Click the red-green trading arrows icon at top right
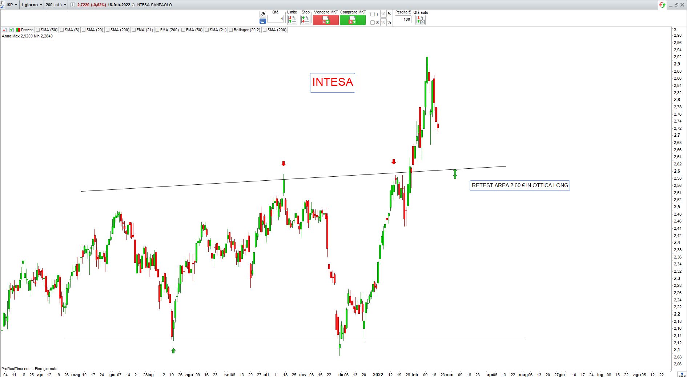The width and height of the screenshot is (687, 377). [x=662, y=5]
